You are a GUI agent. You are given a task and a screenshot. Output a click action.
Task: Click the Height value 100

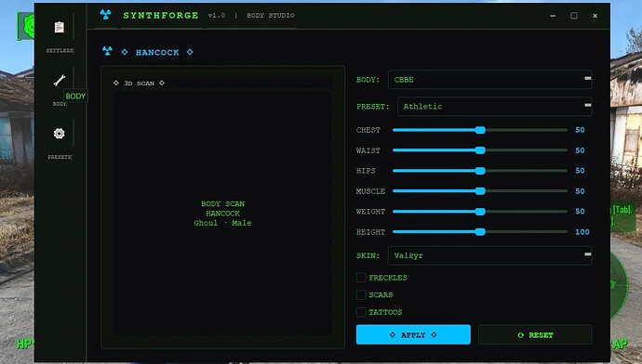click(x=582, y=232)
